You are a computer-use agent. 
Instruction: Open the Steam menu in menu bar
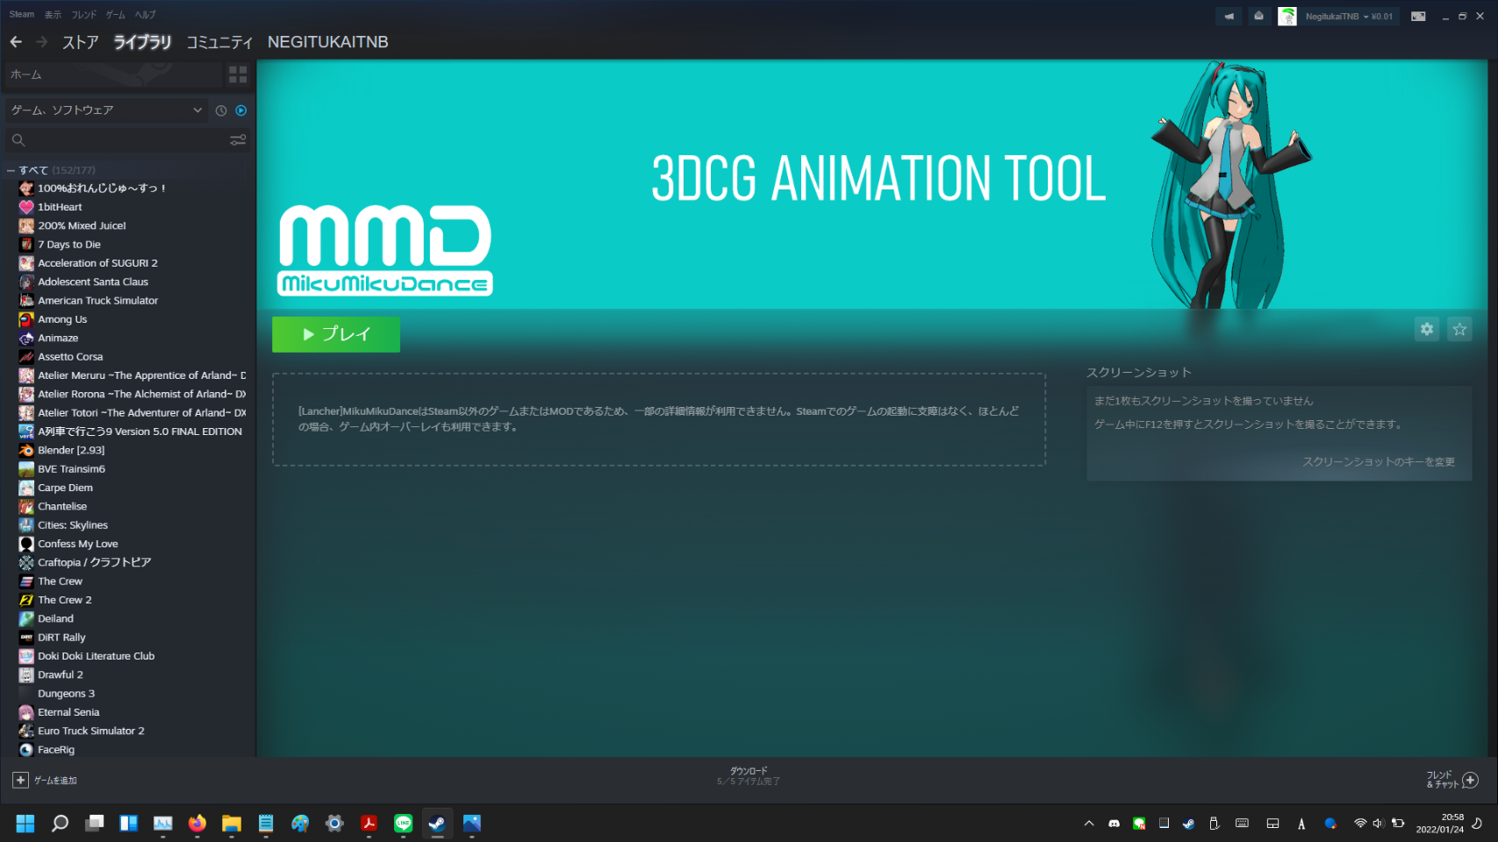click(x=22, y=14)
